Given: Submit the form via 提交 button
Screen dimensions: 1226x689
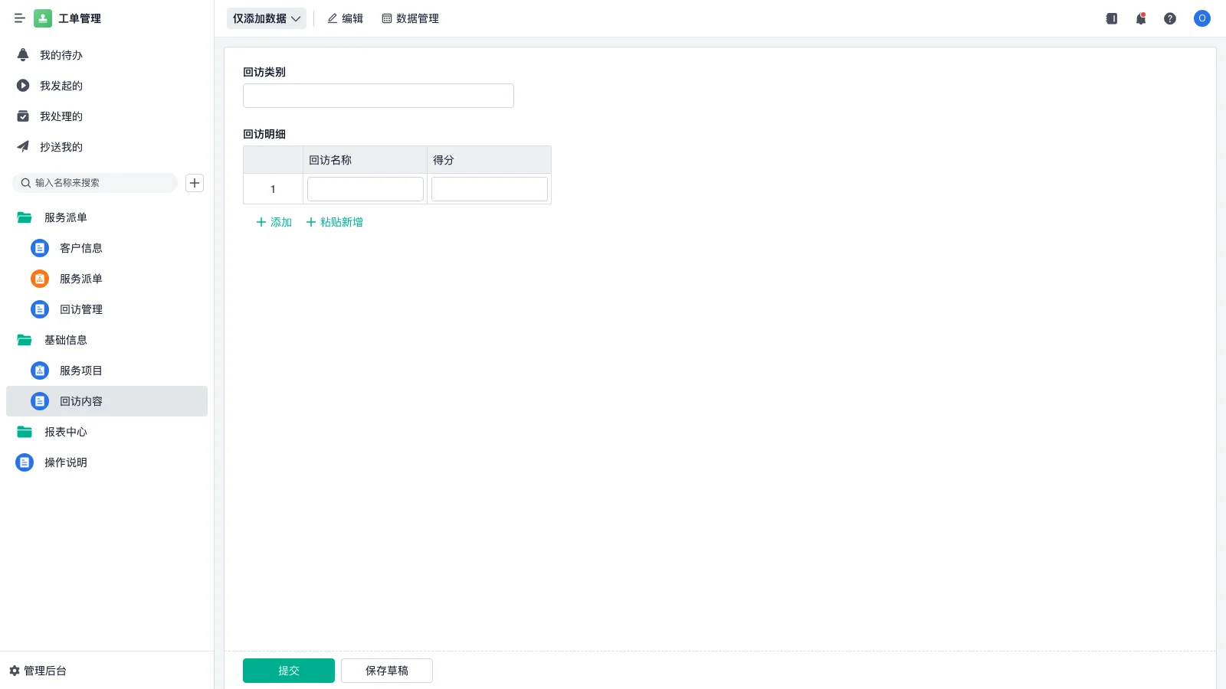Looking at the screenshot, I should (x=288, y=670).
